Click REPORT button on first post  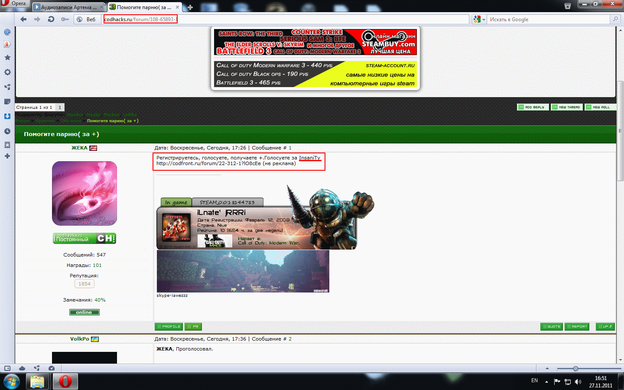coord(577,327)
